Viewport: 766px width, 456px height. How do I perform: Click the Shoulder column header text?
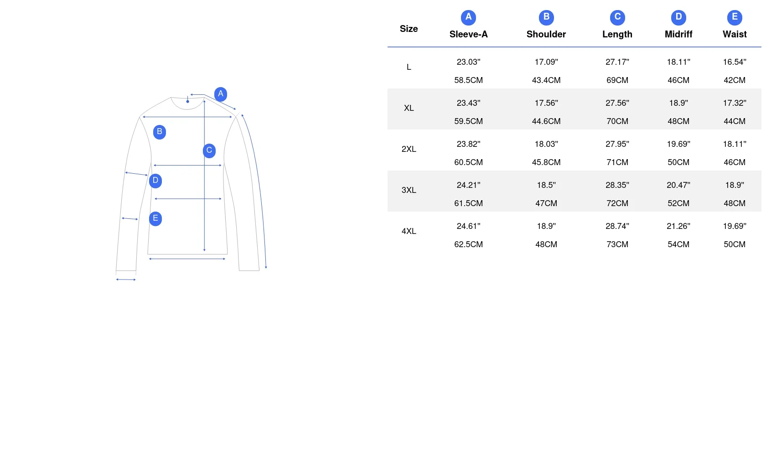click(546, 34)
